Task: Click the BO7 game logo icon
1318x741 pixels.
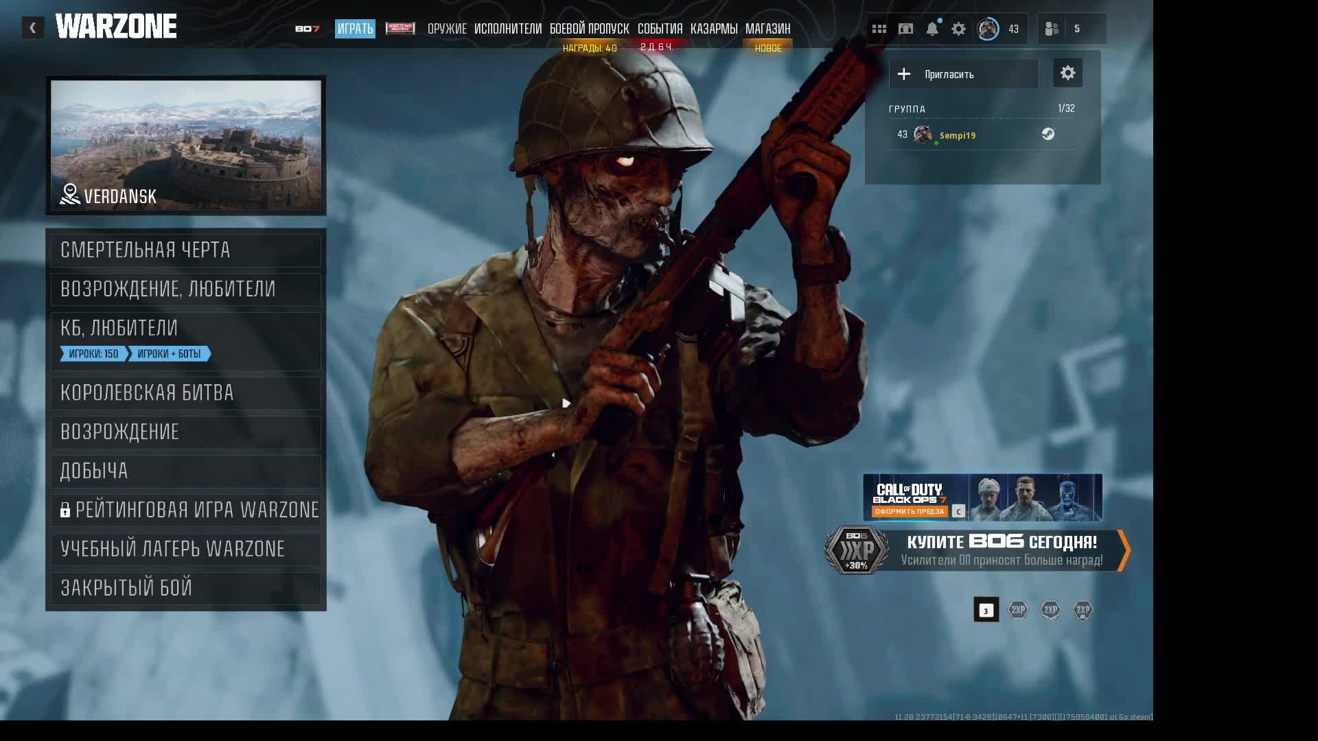Action: point(307,29)
